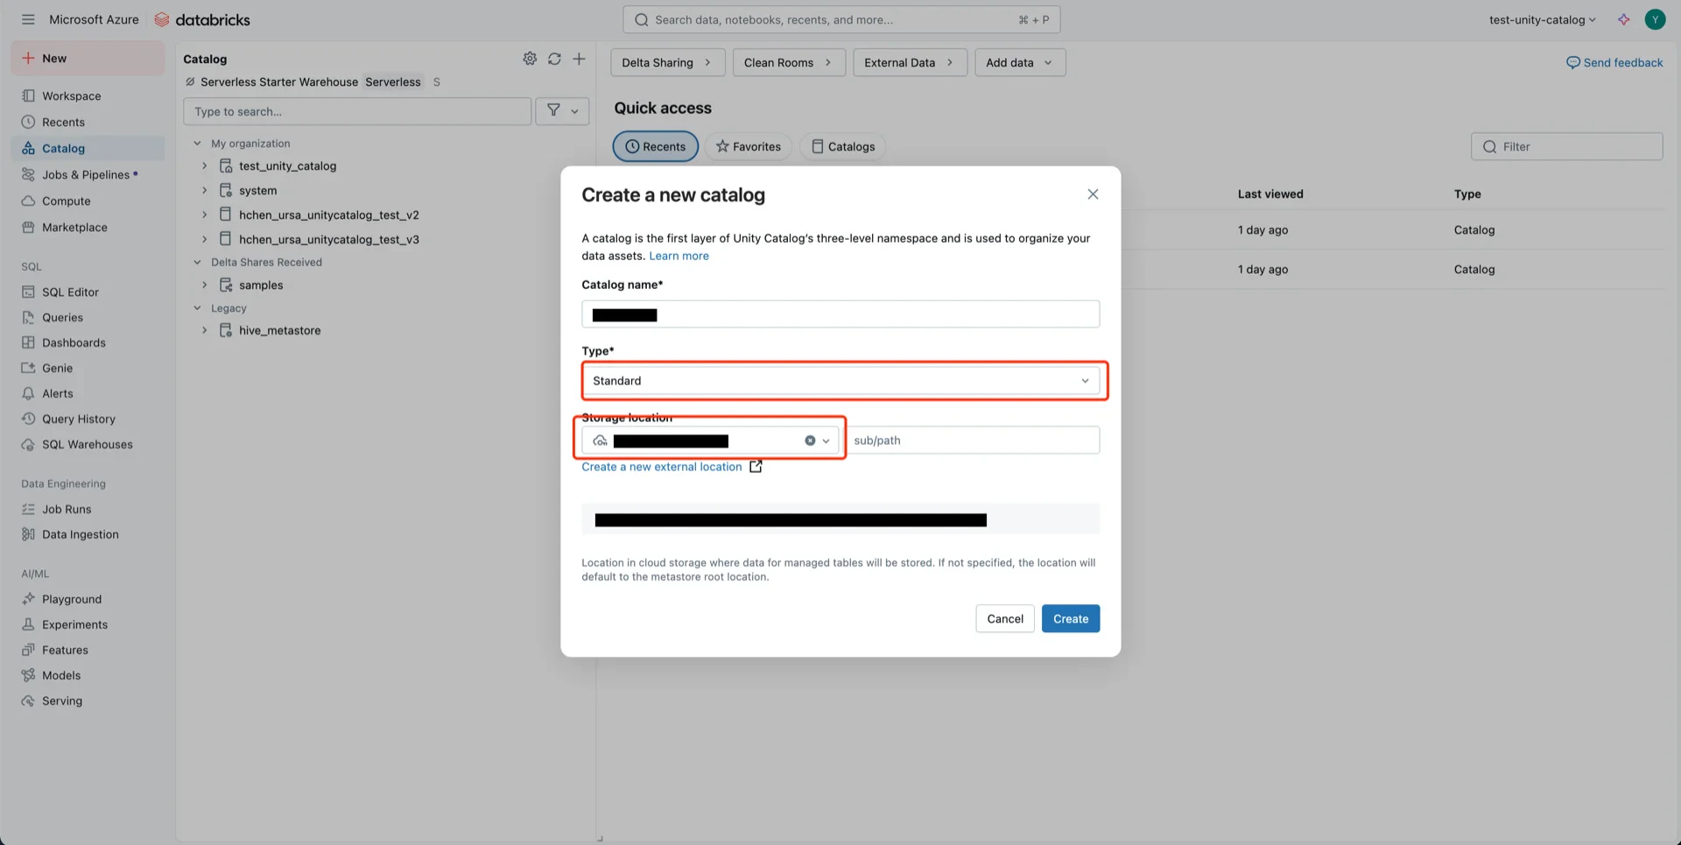The width and height of the screenshot is (1681, 845).
Task: Add a new catalog item with plus icon
Action: (x=579, y=59)
